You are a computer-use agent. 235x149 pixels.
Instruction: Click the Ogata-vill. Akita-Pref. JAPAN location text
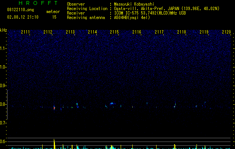pyautogui.click(x=167, y=9)
